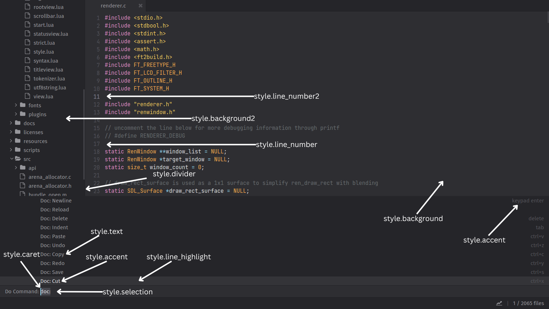Click the ctrl+z shortcut label
549x309 pixels.
point(537,245)
